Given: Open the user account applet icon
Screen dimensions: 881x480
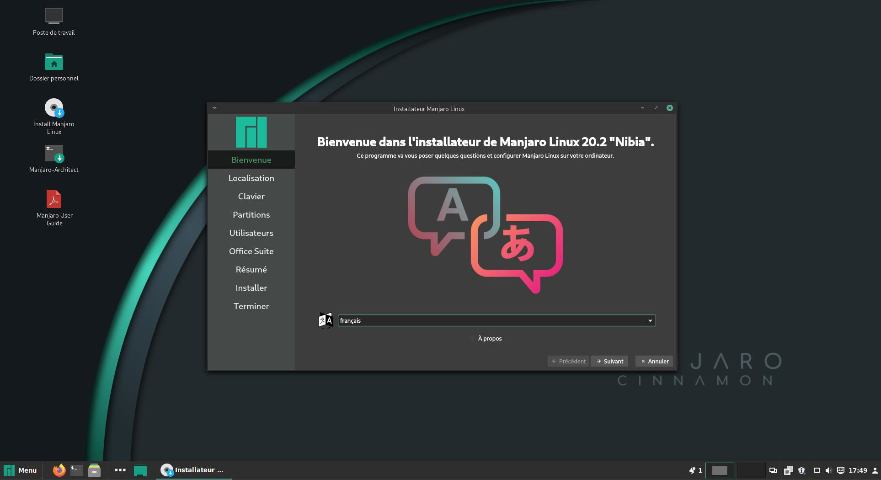Looking at the screenshot, I should pyautogui.click(x=875, y=470).
